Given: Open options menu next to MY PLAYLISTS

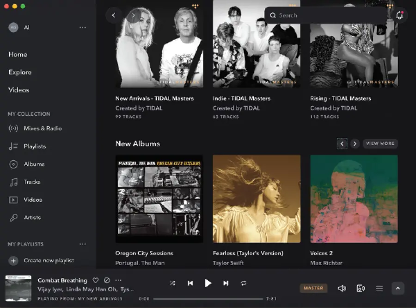Looking at the screenshot, I should (83, 244).
